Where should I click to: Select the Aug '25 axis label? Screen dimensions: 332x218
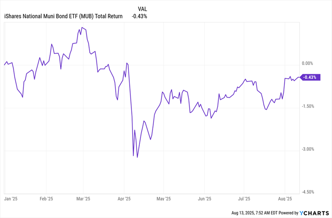tap(285, 198)
